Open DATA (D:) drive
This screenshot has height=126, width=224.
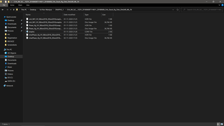click(x=11, y=81)
